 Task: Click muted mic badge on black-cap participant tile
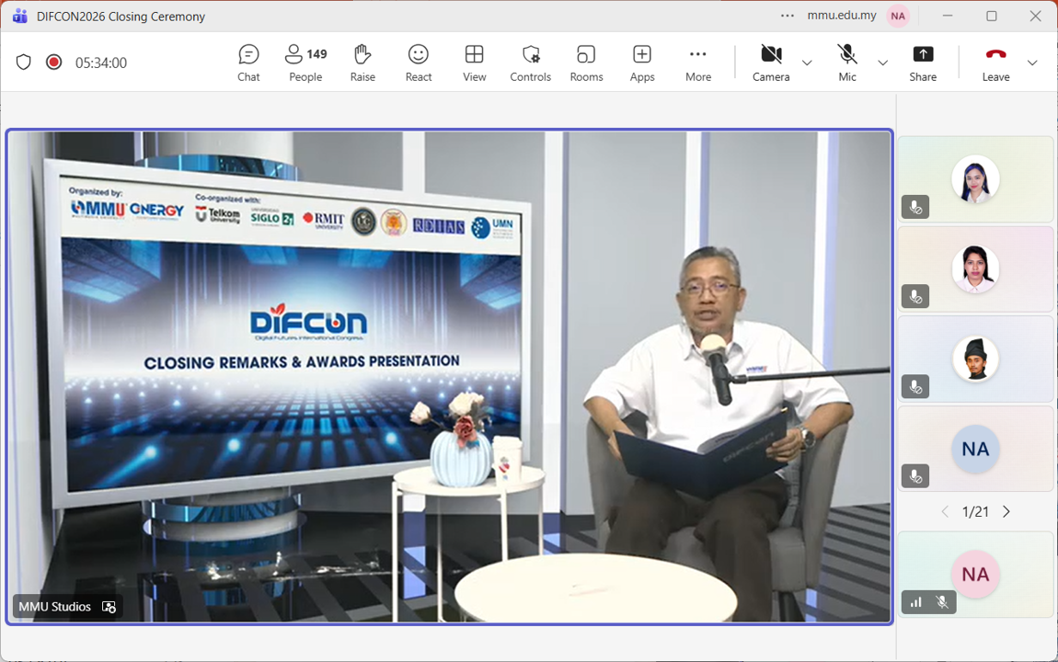(x=915, y=387)
